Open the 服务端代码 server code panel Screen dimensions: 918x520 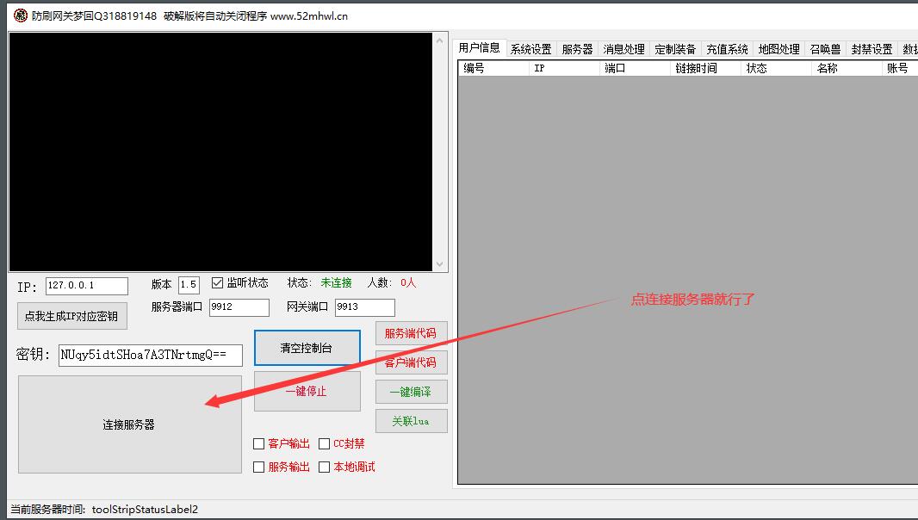click(411, 334)
